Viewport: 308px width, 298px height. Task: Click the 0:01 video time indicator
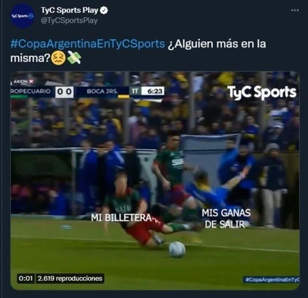pyautogui.click(x=26, y=278)
